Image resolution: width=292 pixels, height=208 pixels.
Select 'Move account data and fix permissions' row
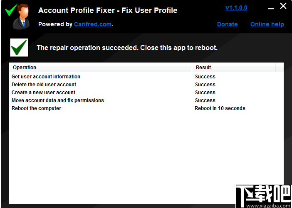click(x=146, y=100)
